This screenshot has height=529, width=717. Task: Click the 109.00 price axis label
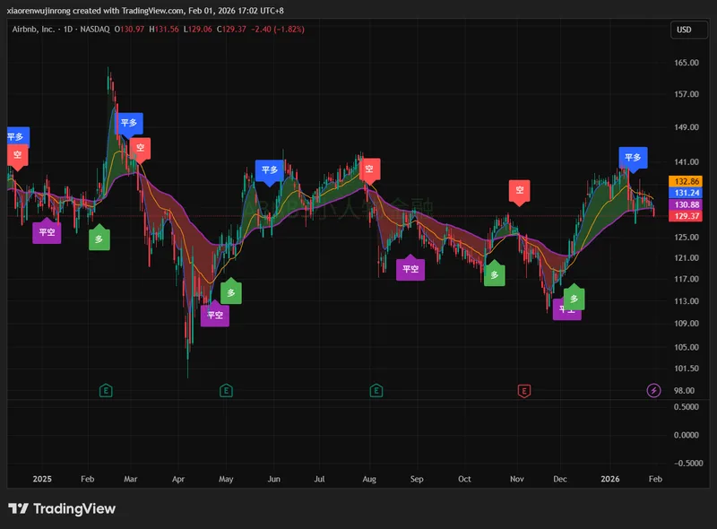pyautogui.click(x=687, y=324)
